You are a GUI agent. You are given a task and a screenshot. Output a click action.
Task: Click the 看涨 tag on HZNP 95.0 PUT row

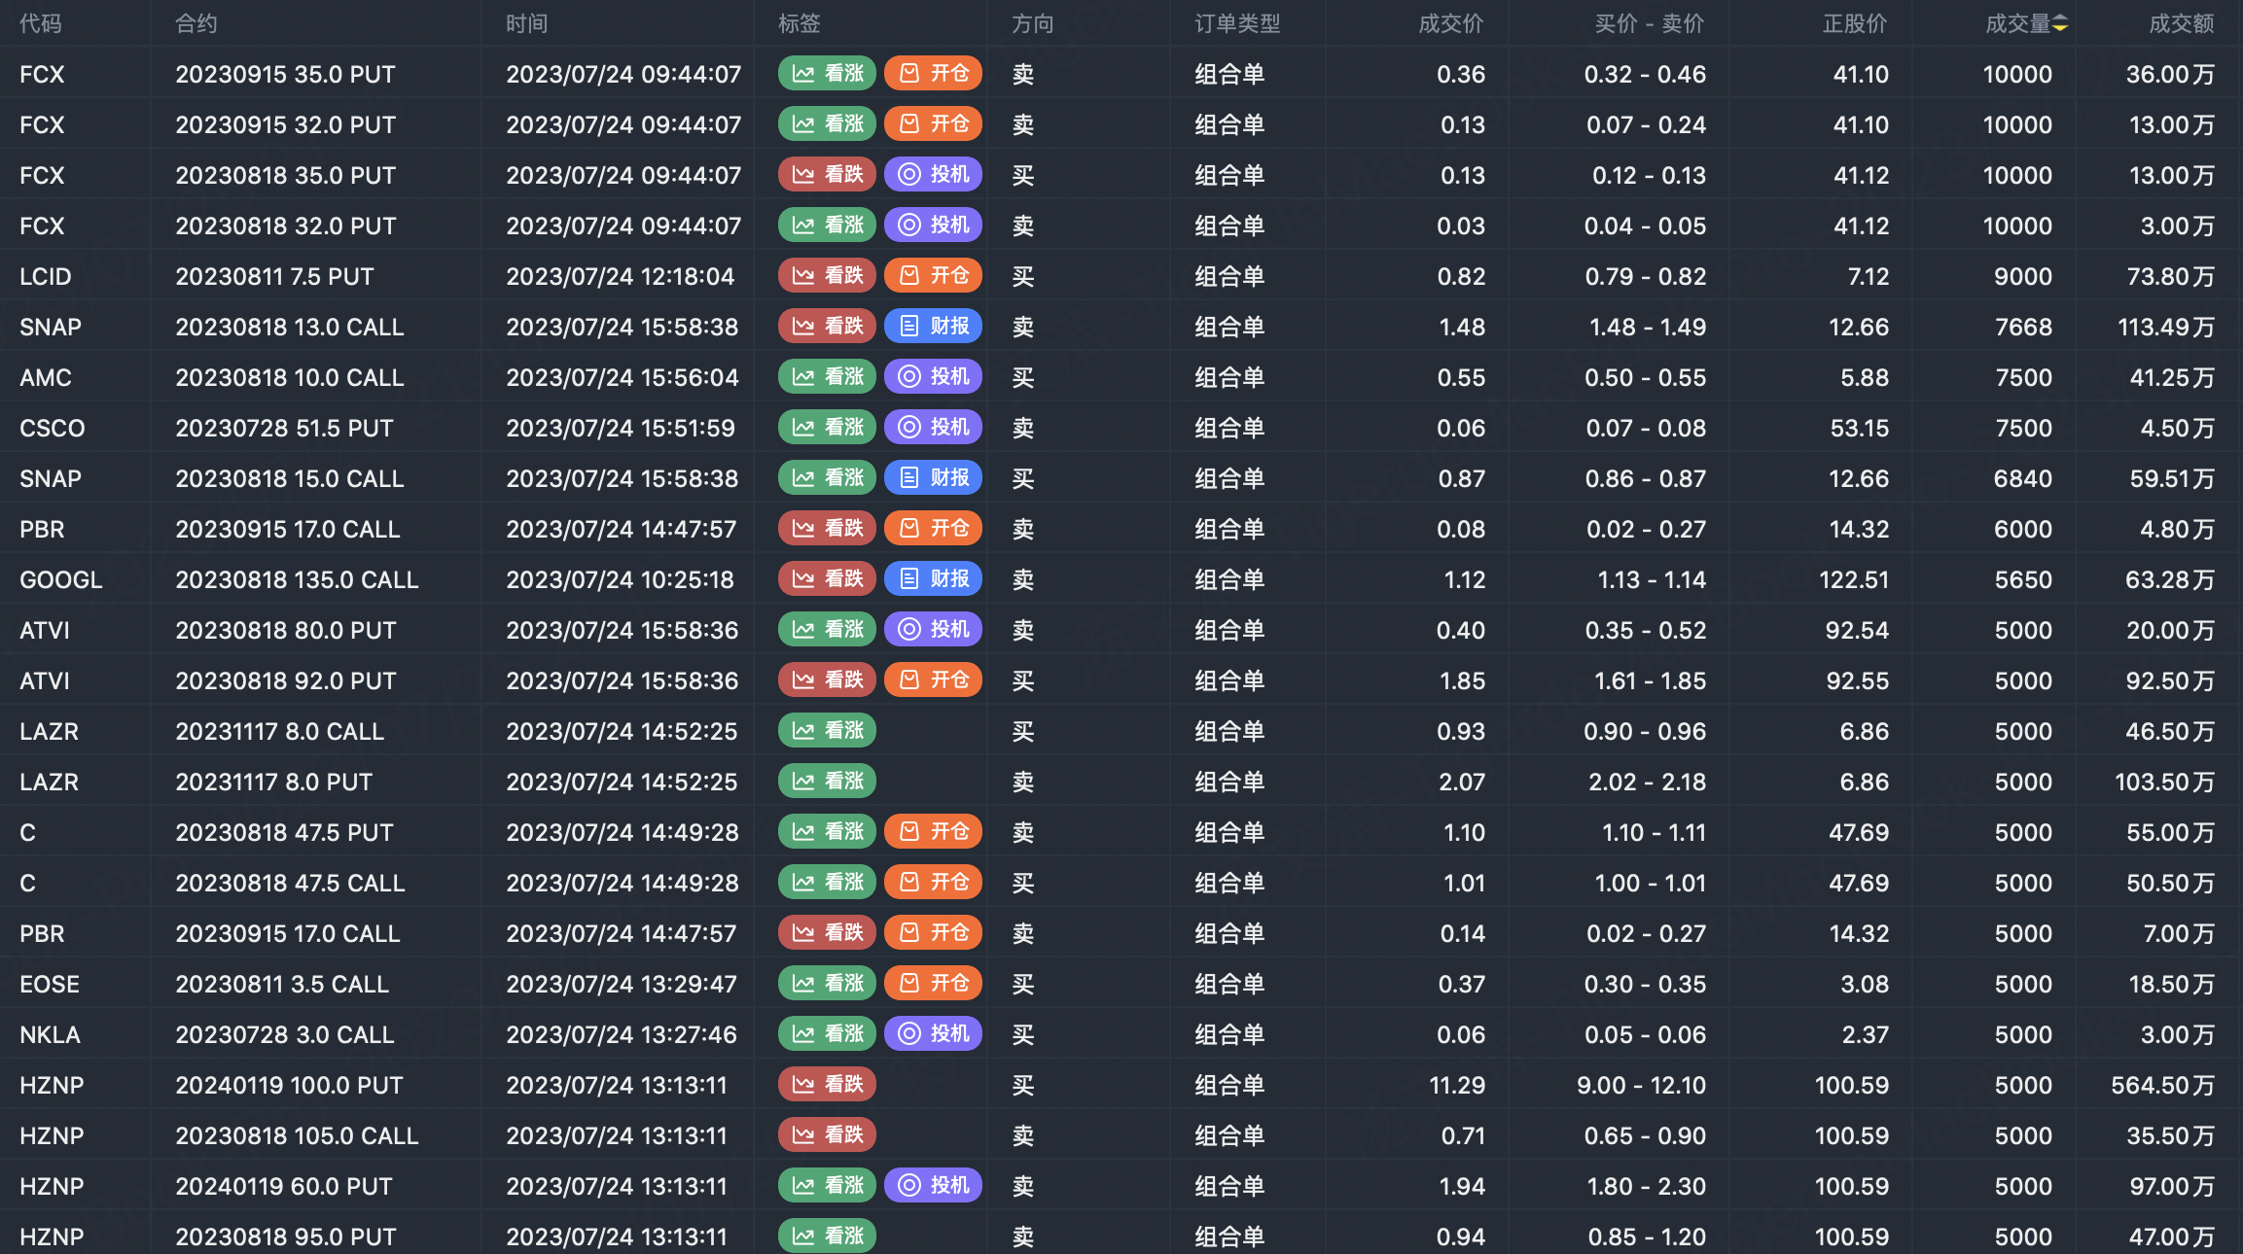827,1237
